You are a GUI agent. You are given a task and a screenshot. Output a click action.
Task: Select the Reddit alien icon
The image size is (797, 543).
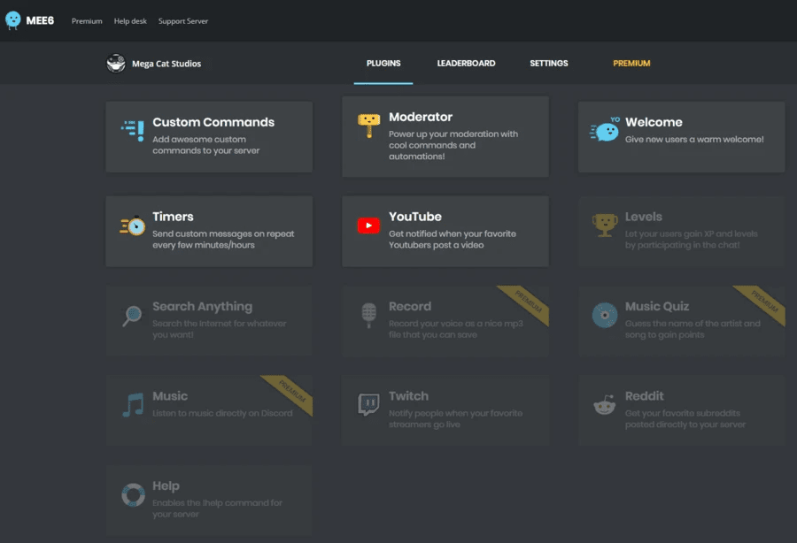pos(606,408)
